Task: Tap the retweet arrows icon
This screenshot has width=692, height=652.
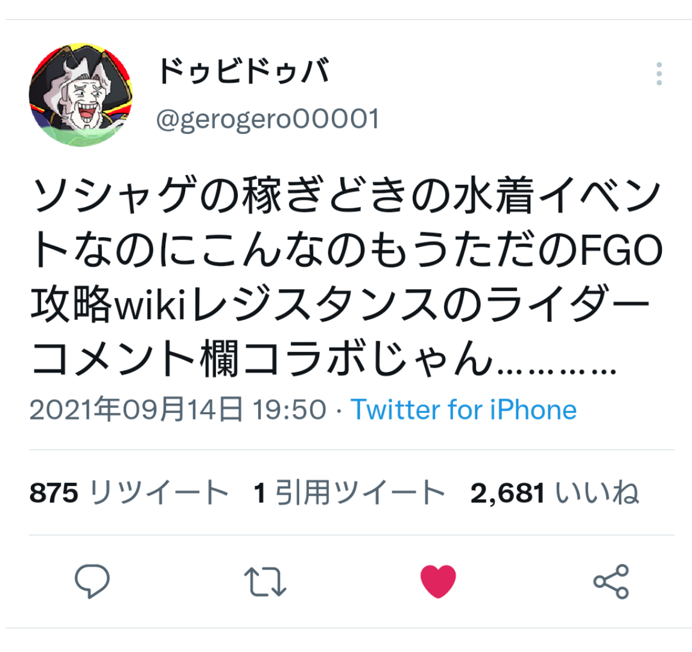Action: [x=265, y=581]
